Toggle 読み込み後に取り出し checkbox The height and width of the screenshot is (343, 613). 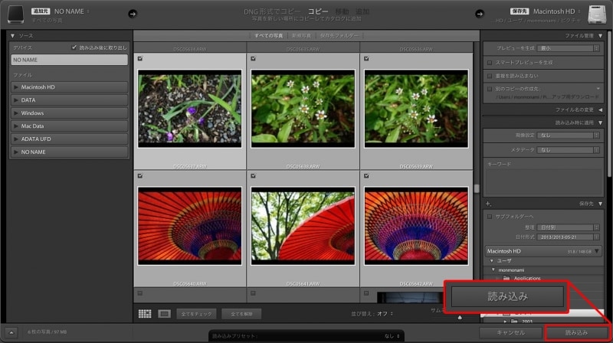pos(74,47)
